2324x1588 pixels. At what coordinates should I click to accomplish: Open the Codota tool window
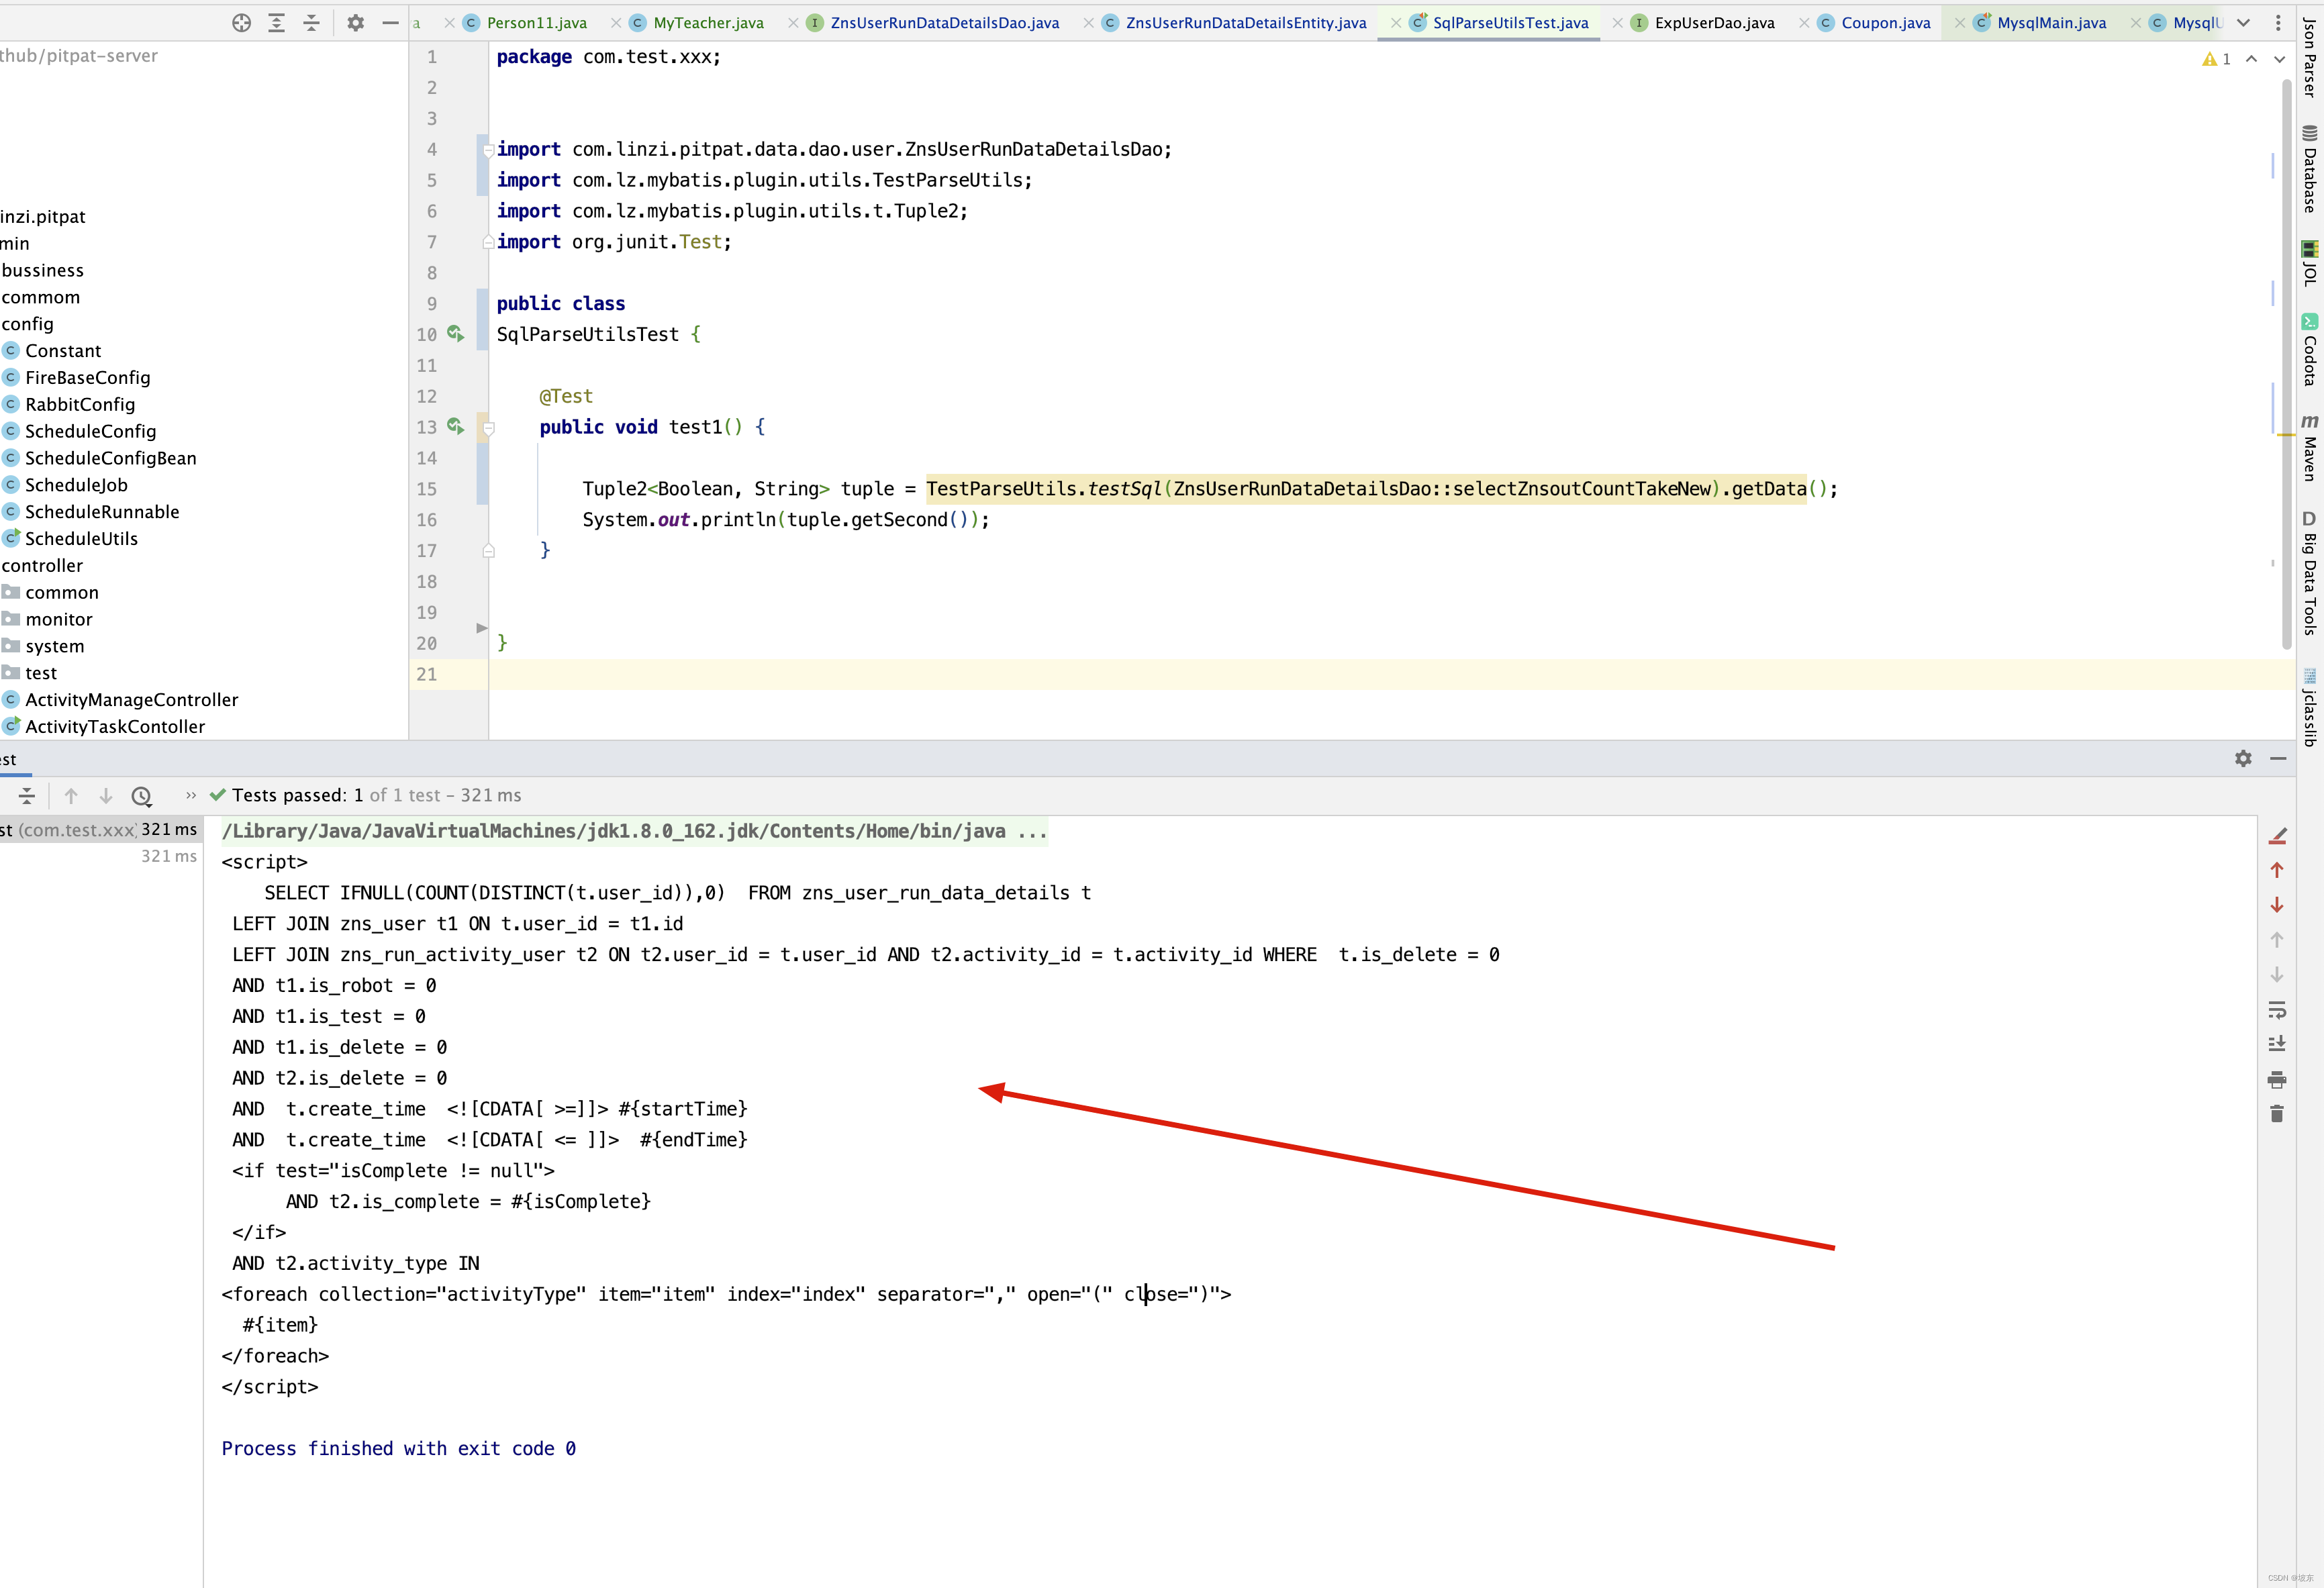(x=2309, y=350)
